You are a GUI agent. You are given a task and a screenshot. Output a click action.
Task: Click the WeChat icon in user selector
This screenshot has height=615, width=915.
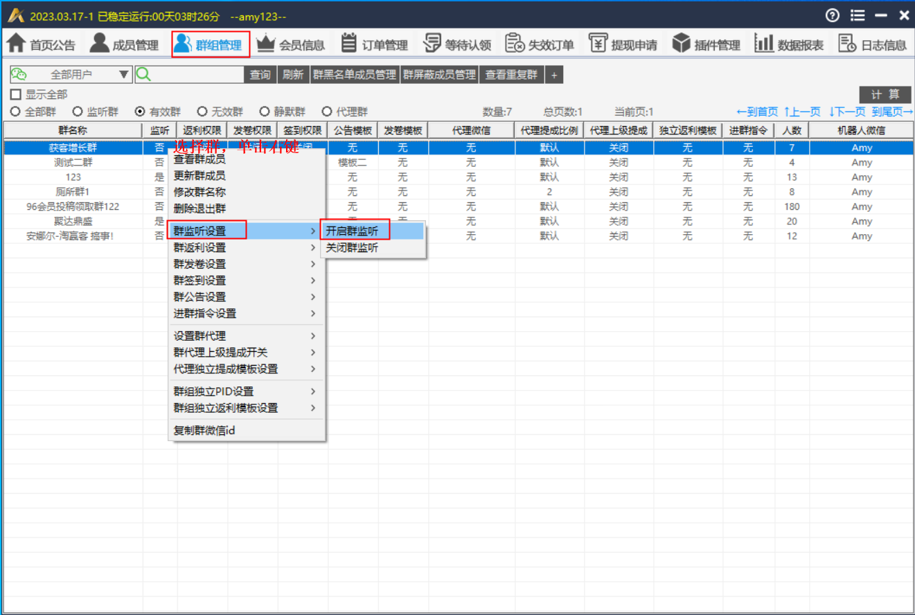point(19,75)
